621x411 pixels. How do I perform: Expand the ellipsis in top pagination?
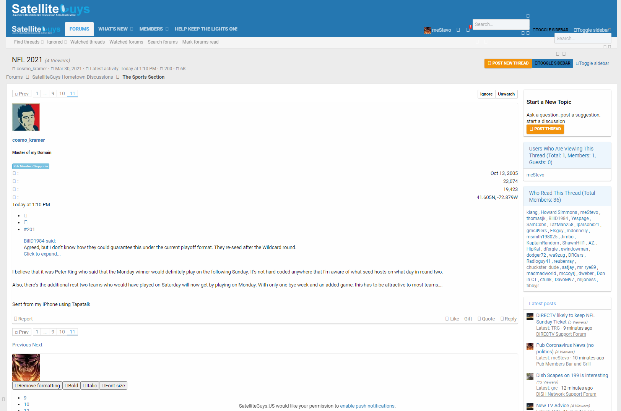pyautogui.click(x=45, y=94)
